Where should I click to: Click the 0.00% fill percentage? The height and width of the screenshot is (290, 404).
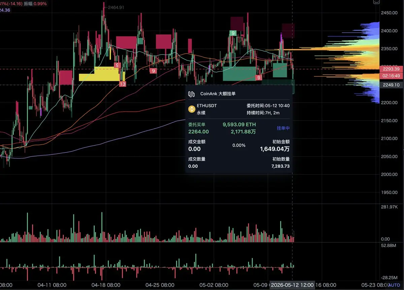pyautogui.click(x=239, y=145)
